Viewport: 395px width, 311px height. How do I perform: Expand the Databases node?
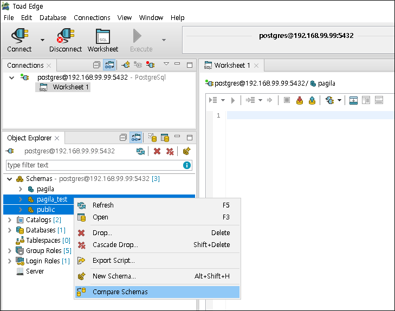point(10,230)
